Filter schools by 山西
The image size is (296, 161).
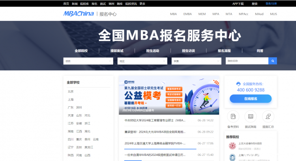click(x=87, y=156)
